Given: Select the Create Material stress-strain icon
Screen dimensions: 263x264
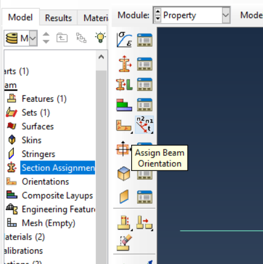Looking at the screenshot, I should [x=124, y=40].
